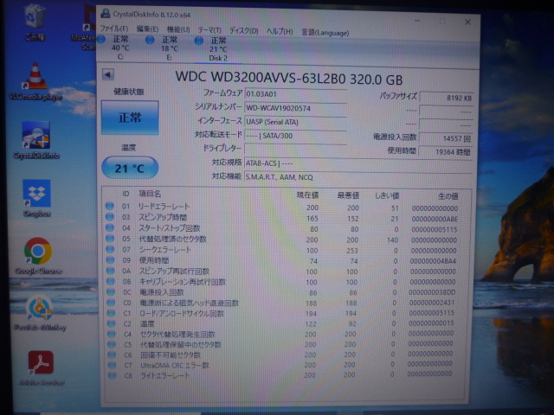Viewport: 554px width, 415px height.
Task: Select the UltraDMA CRC エラー数 attribute row
Action: [284, 365]
